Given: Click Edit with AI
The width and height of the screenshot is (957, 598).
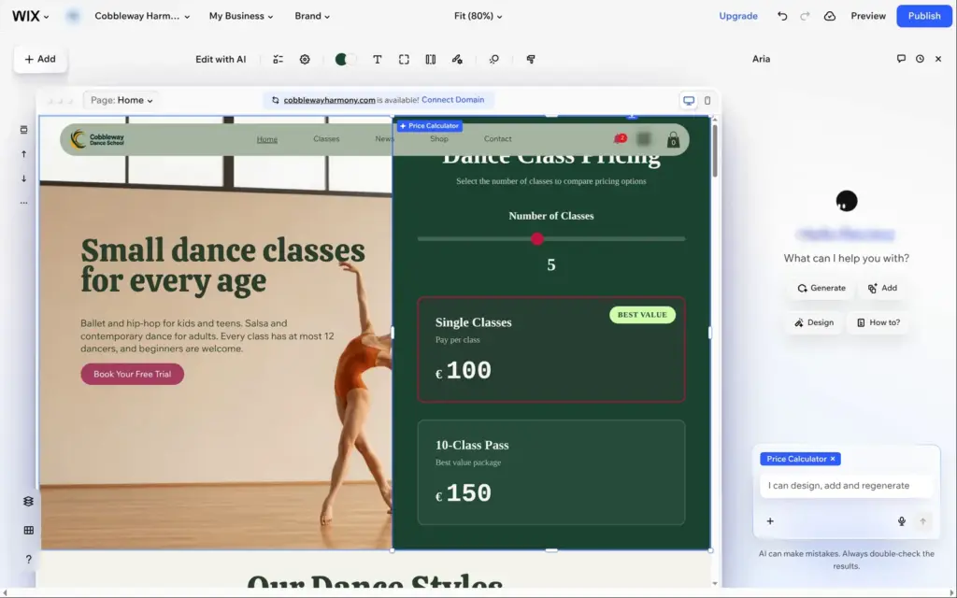Looking at the screenshot, I should (221, 59).
